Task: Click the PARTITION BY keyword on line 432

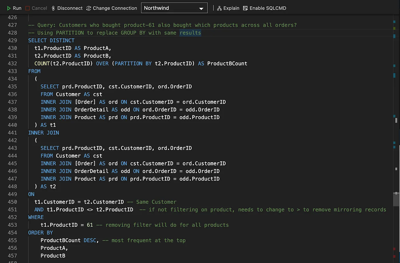Action: coord(133,64)
